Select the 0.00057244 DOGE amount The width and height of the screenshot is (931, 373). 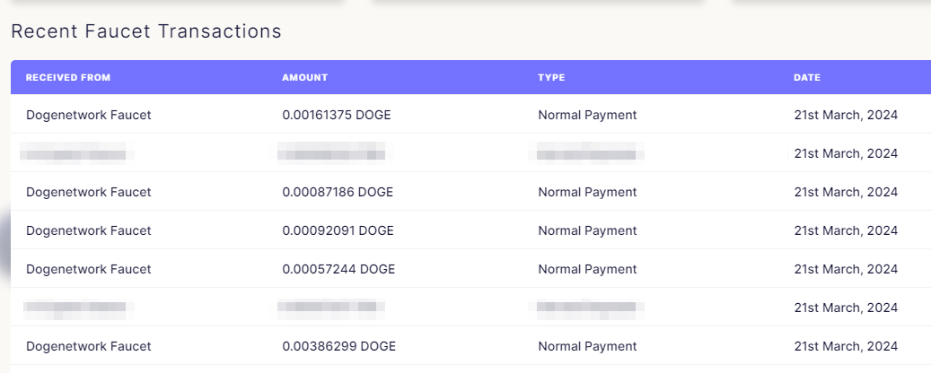[x=338, y=269]
